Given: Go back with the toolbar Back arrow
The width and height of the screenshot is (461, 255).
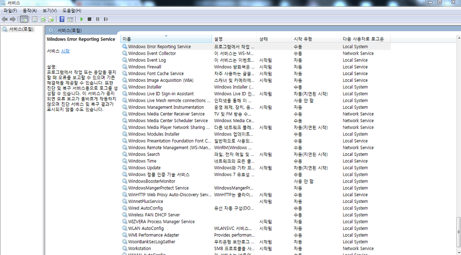Looking at the screenshot, I should [5, 19].
